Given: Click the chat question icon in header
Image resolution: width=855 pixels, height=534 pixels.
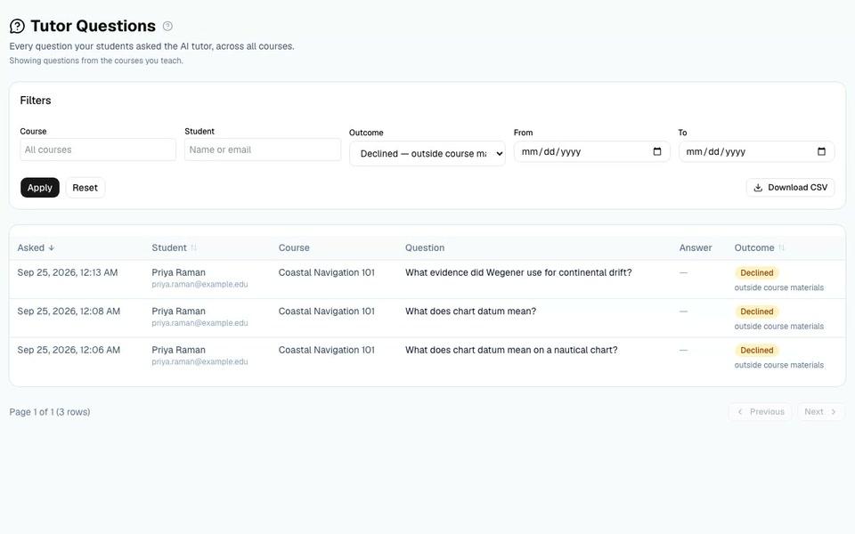Looking at the screenshot, I should (18, 26).
